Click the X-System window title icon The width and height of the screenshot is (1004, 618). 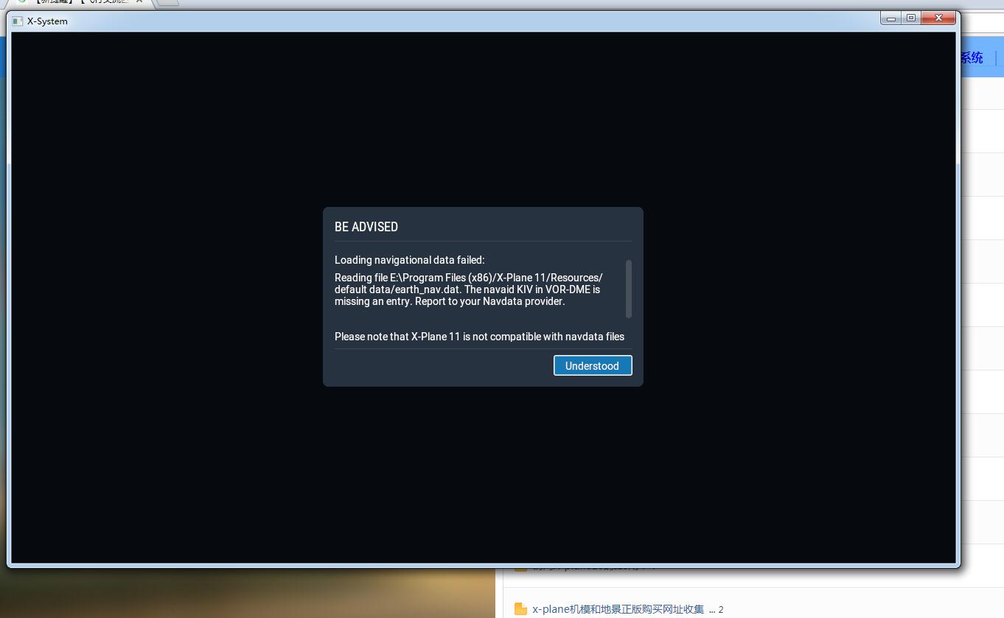(x=18, y=21)
